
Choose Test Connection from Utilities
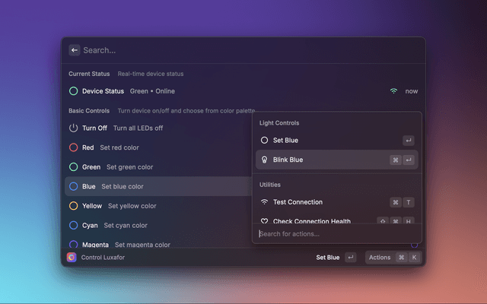(x=327, y=202)
